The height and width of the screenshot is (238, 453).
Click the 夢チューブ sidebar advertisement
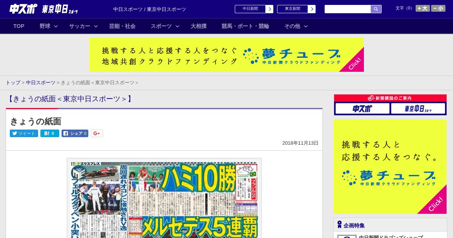click(390, 167)
